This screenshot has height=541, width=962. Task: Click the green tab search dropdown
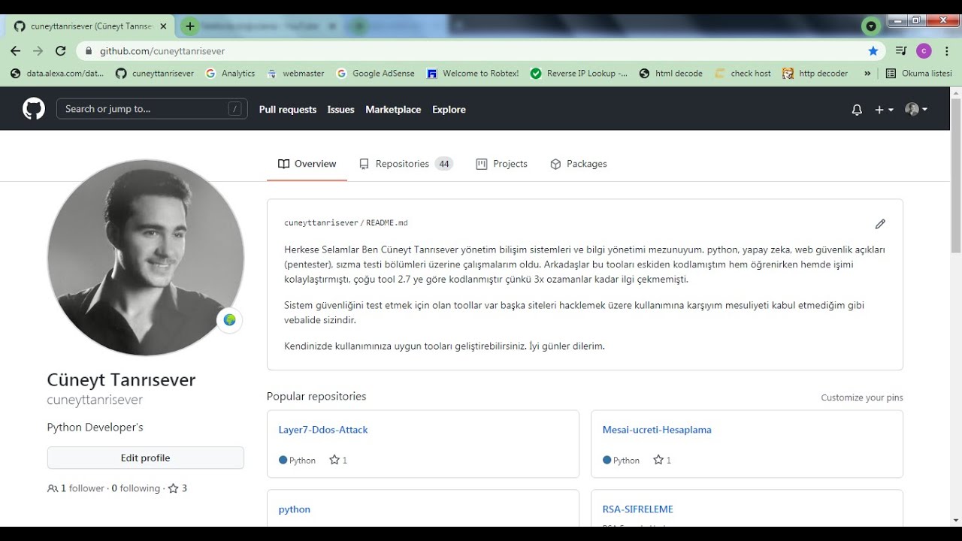click(x=871, y=26)
